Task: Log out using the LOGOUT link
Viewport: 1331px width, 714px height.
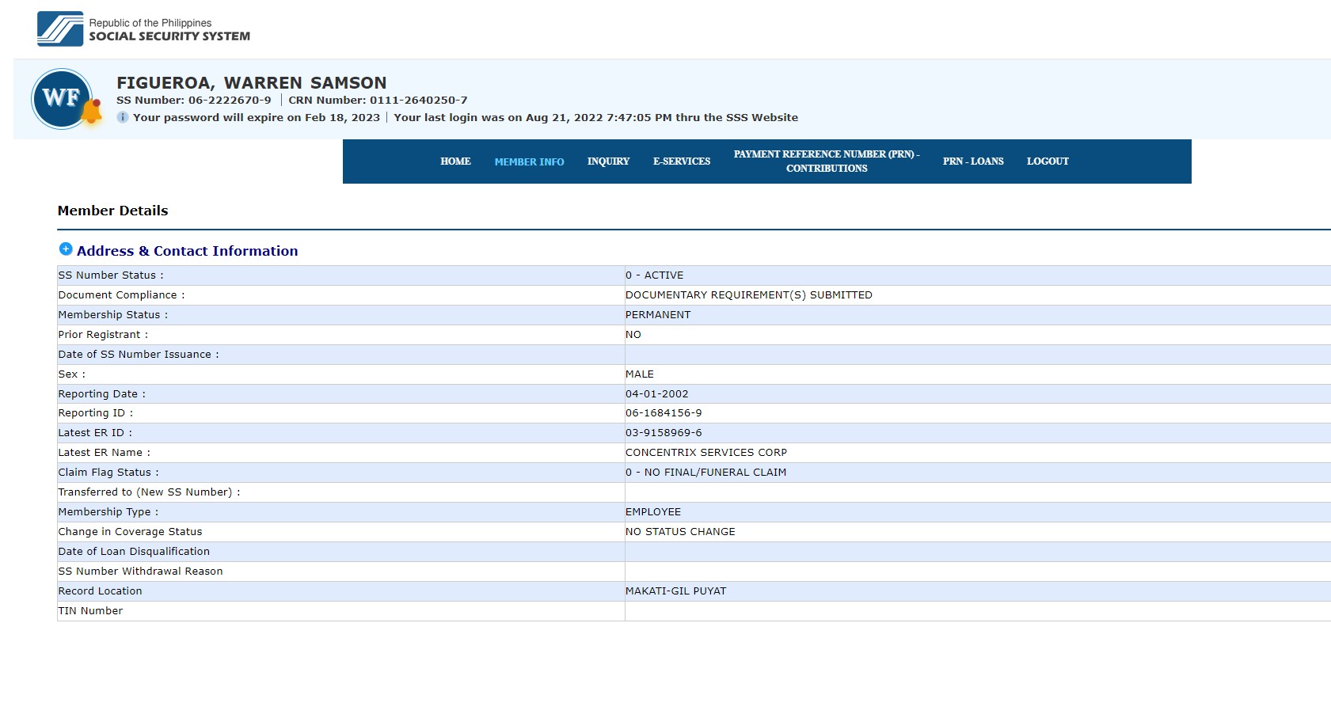Action: coord(1047,161)
